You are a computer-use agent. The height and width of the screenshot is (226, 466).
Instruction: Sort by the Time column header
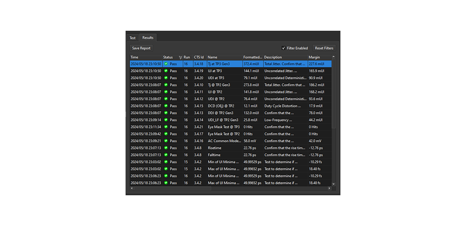(x=146, y=57)
